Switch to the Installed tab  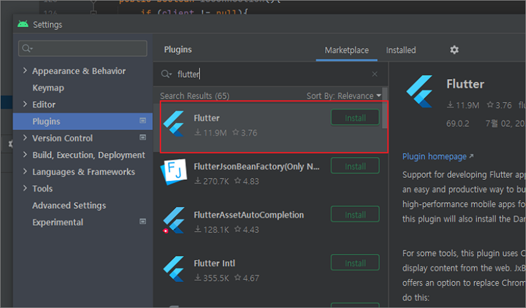[x=401, y=50]
